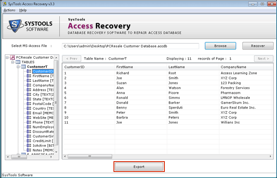
Task: Open the Help menu
Action: (x=23, y=10)
